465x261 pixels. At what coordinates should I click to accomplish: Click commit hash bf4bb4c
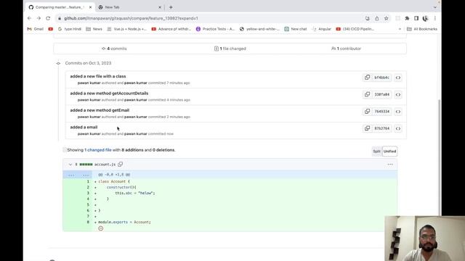pyautogui.click(x=381, y=78)
